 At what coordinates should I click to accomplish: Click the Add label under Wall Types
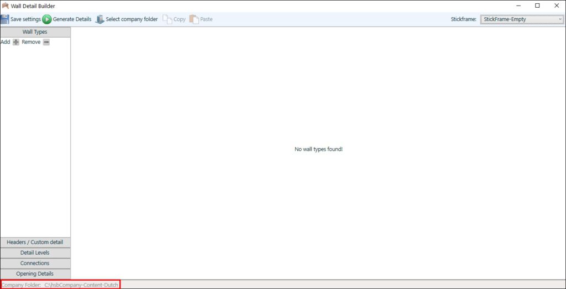pos(6,42)
